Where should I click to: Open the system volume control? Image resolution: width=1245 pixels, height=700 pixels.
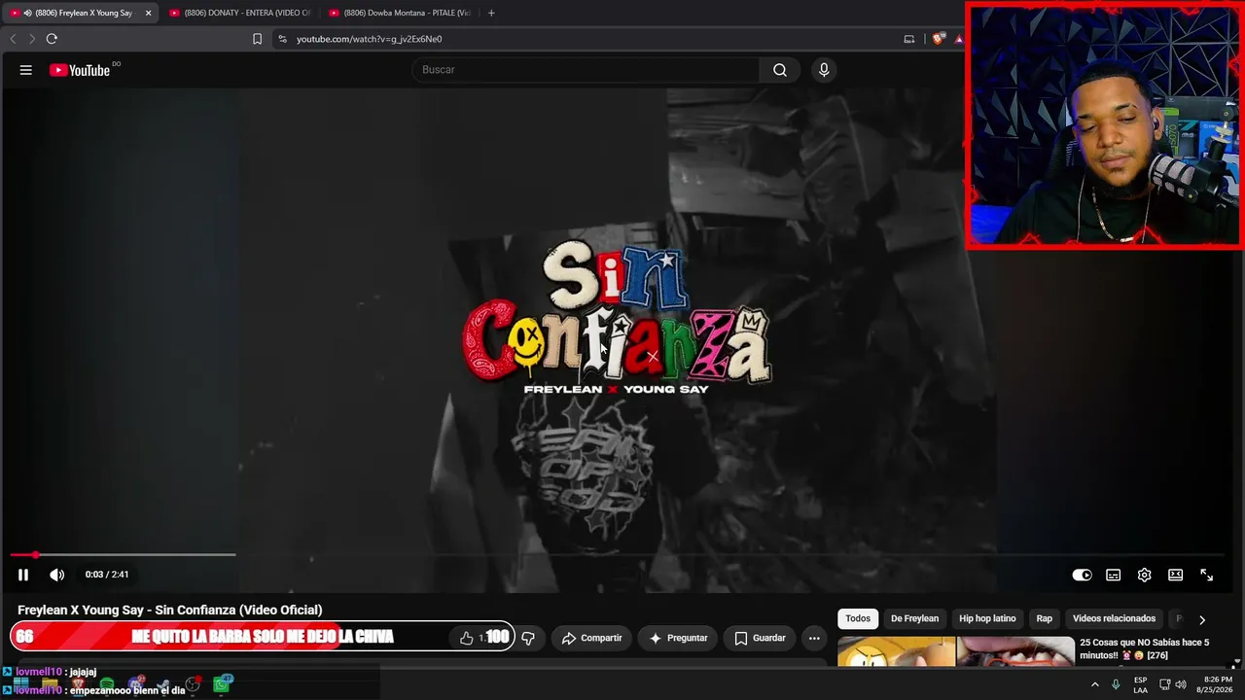[1181, 684]
